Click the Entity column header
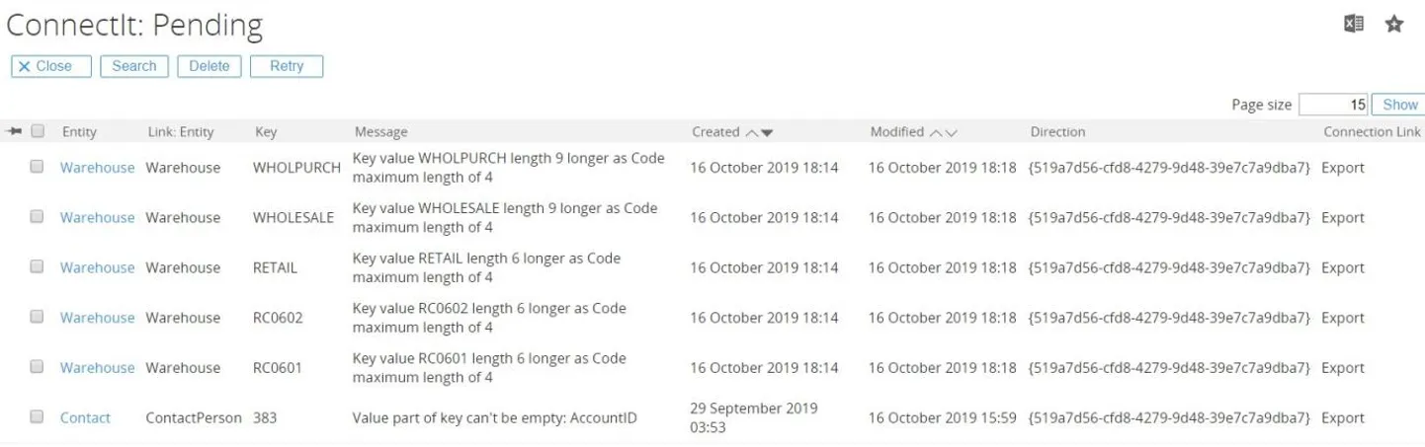The width and height of the screenshot is (1425, 447). click(x=79, y=132)
